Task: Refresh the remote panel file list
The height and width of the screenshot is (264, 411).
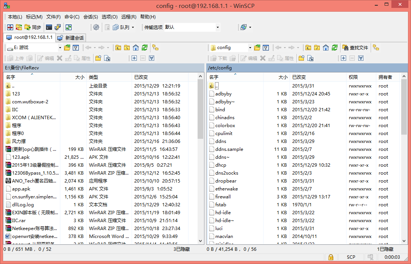Action: point(334,48)
